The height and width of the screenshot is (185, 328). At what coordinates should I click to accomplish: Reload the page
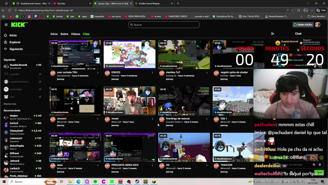pyautogui.click(x=9, y=10)
